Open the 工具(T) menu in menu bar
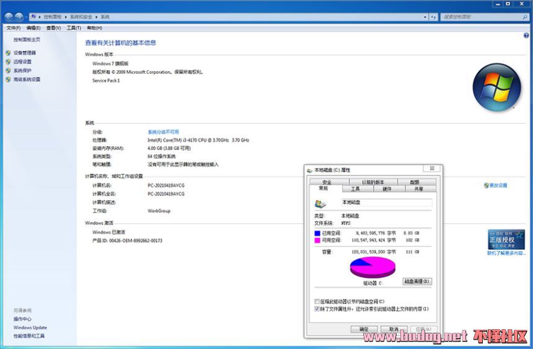 [x=74, y=28]
